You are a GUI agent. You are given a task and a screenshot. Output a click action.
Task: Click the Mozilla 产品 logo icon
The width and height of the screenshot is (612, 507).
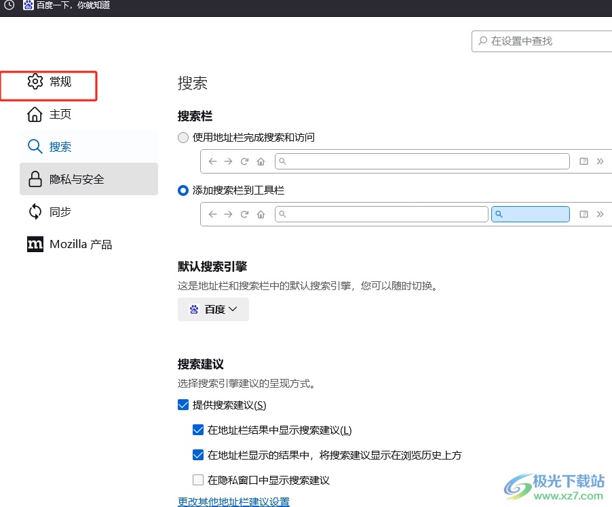click(x=35, y=244)
